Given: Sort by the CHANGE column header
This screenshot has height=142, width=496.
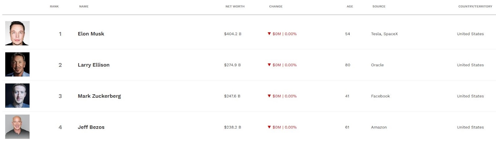Looking at the screenshot, I should tap(276, 6).
